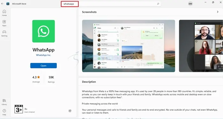223x119 pixels.
Task: Click the orange rating star
Action: pos(39,77)
